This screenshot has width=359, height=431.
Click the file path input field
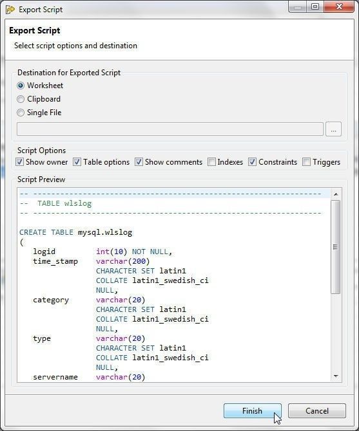point(170,129)
